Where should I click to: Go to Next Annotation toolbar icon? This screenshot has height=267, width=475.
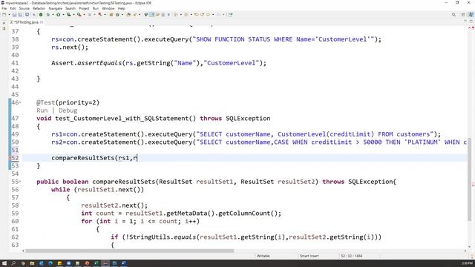[x=176, y=15]
